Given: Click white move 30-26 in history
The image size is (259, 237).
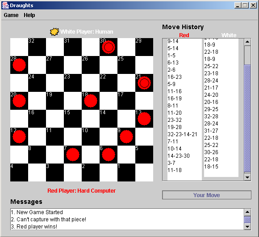Looking at the screenshot, I should [x=211, y=152].
